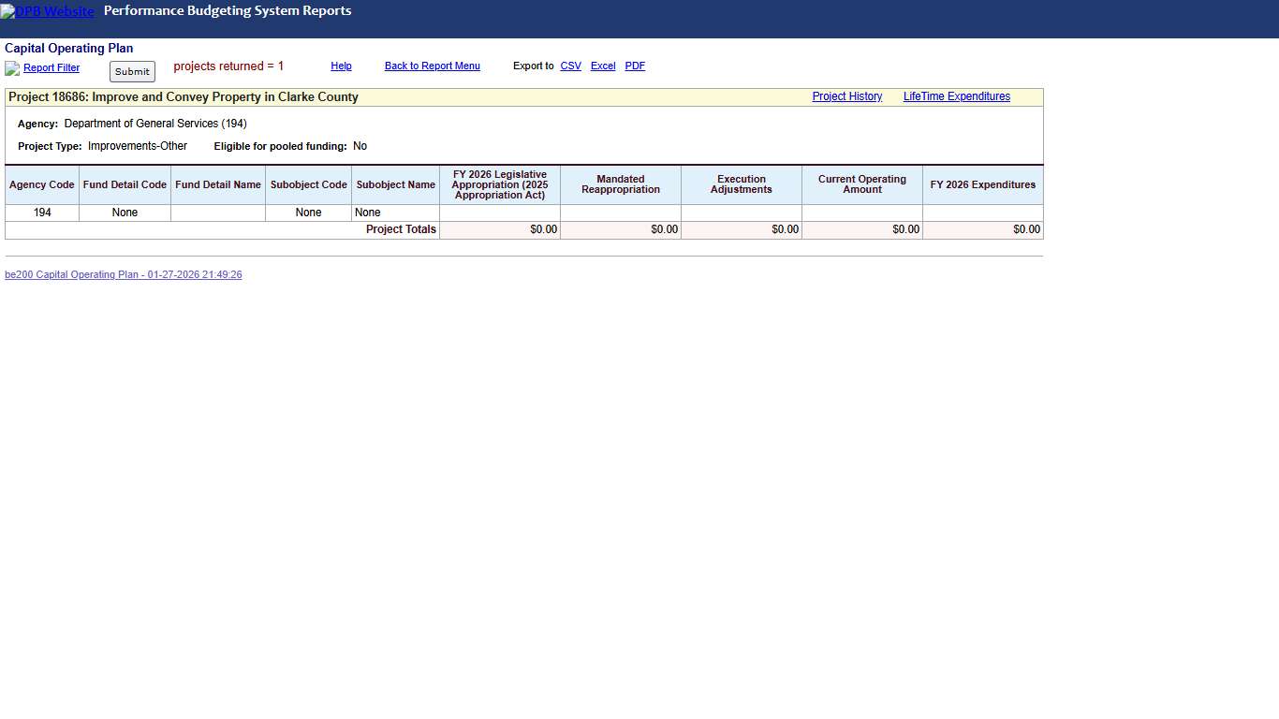Click the Mandated Reappropriation column header

click(620, 184)
